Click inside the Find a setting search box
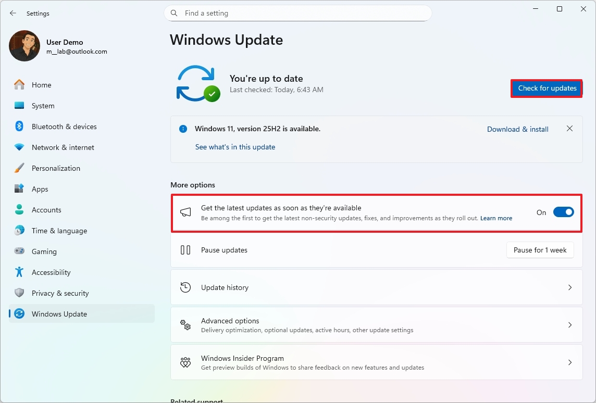 297,13
